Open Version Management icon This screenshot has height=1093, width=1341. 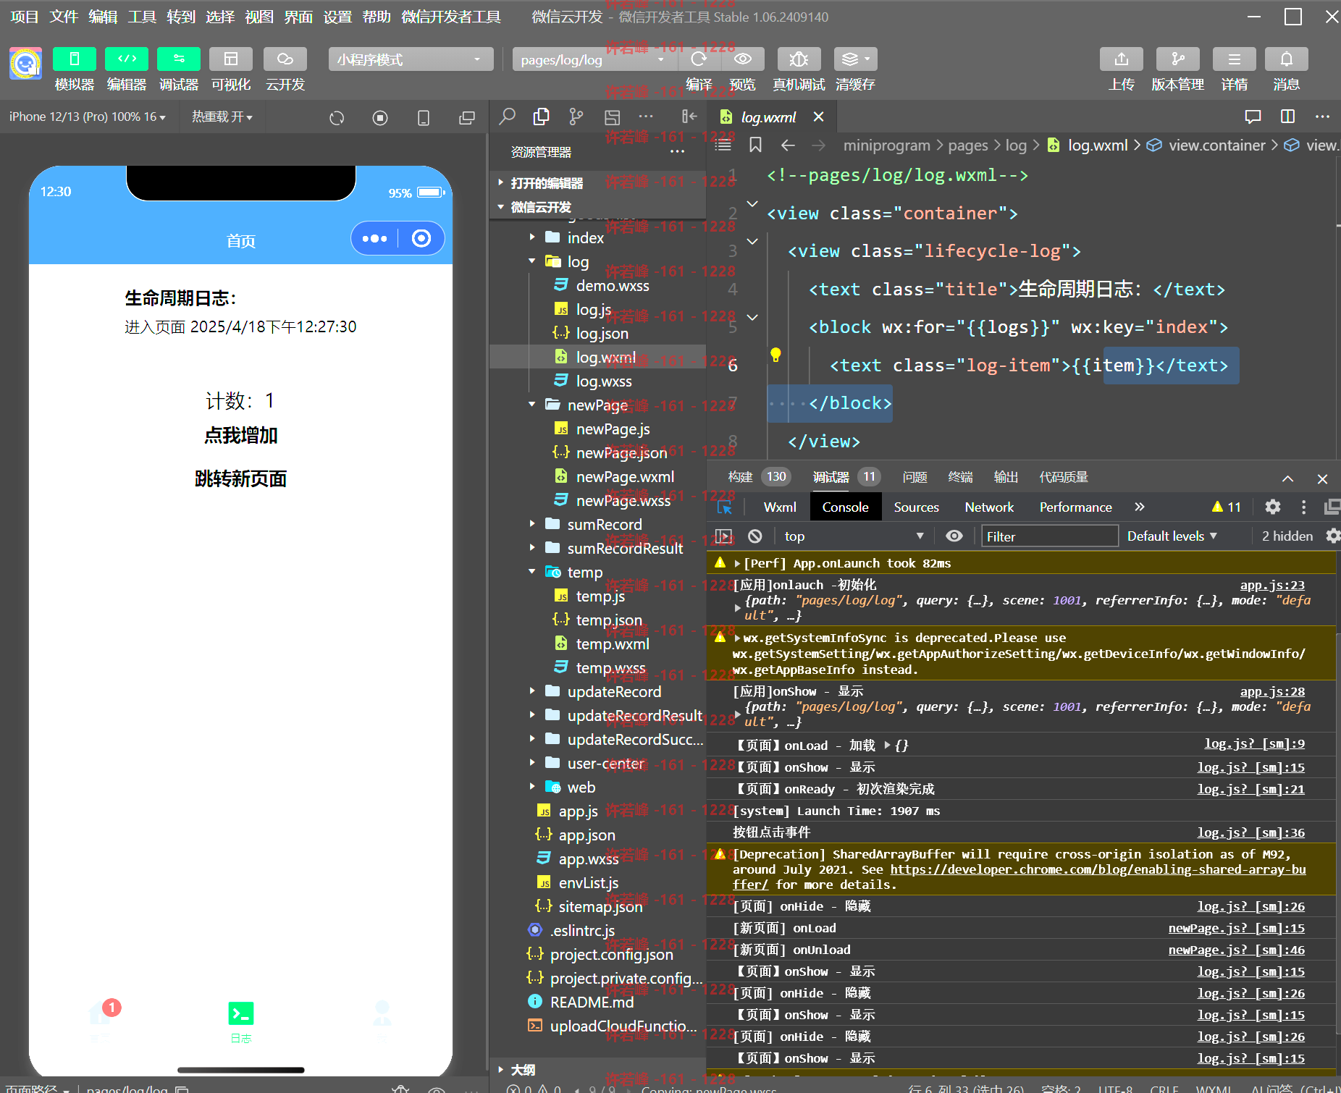1178,59
